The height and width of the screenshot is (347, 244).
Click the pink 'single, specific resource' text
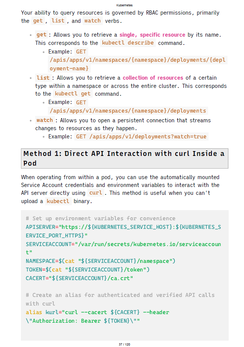point(152,35)
